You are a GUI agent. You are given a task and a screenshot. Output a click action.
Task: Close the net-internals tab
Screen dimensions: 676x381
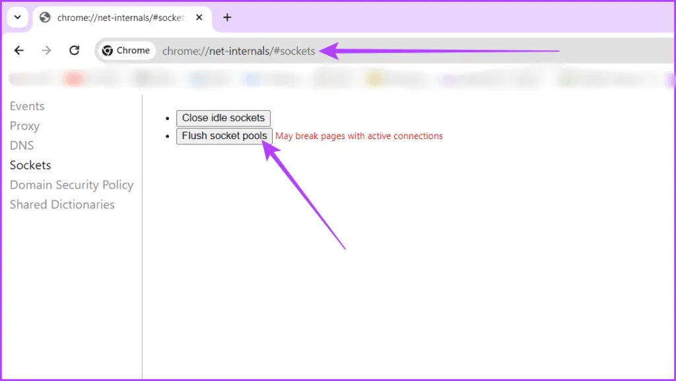click(x=199, y=18)
